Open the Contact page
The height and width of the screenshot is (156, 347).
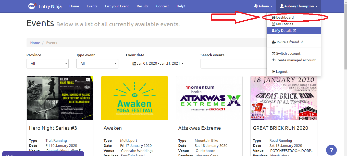click(x=163, y=6)
